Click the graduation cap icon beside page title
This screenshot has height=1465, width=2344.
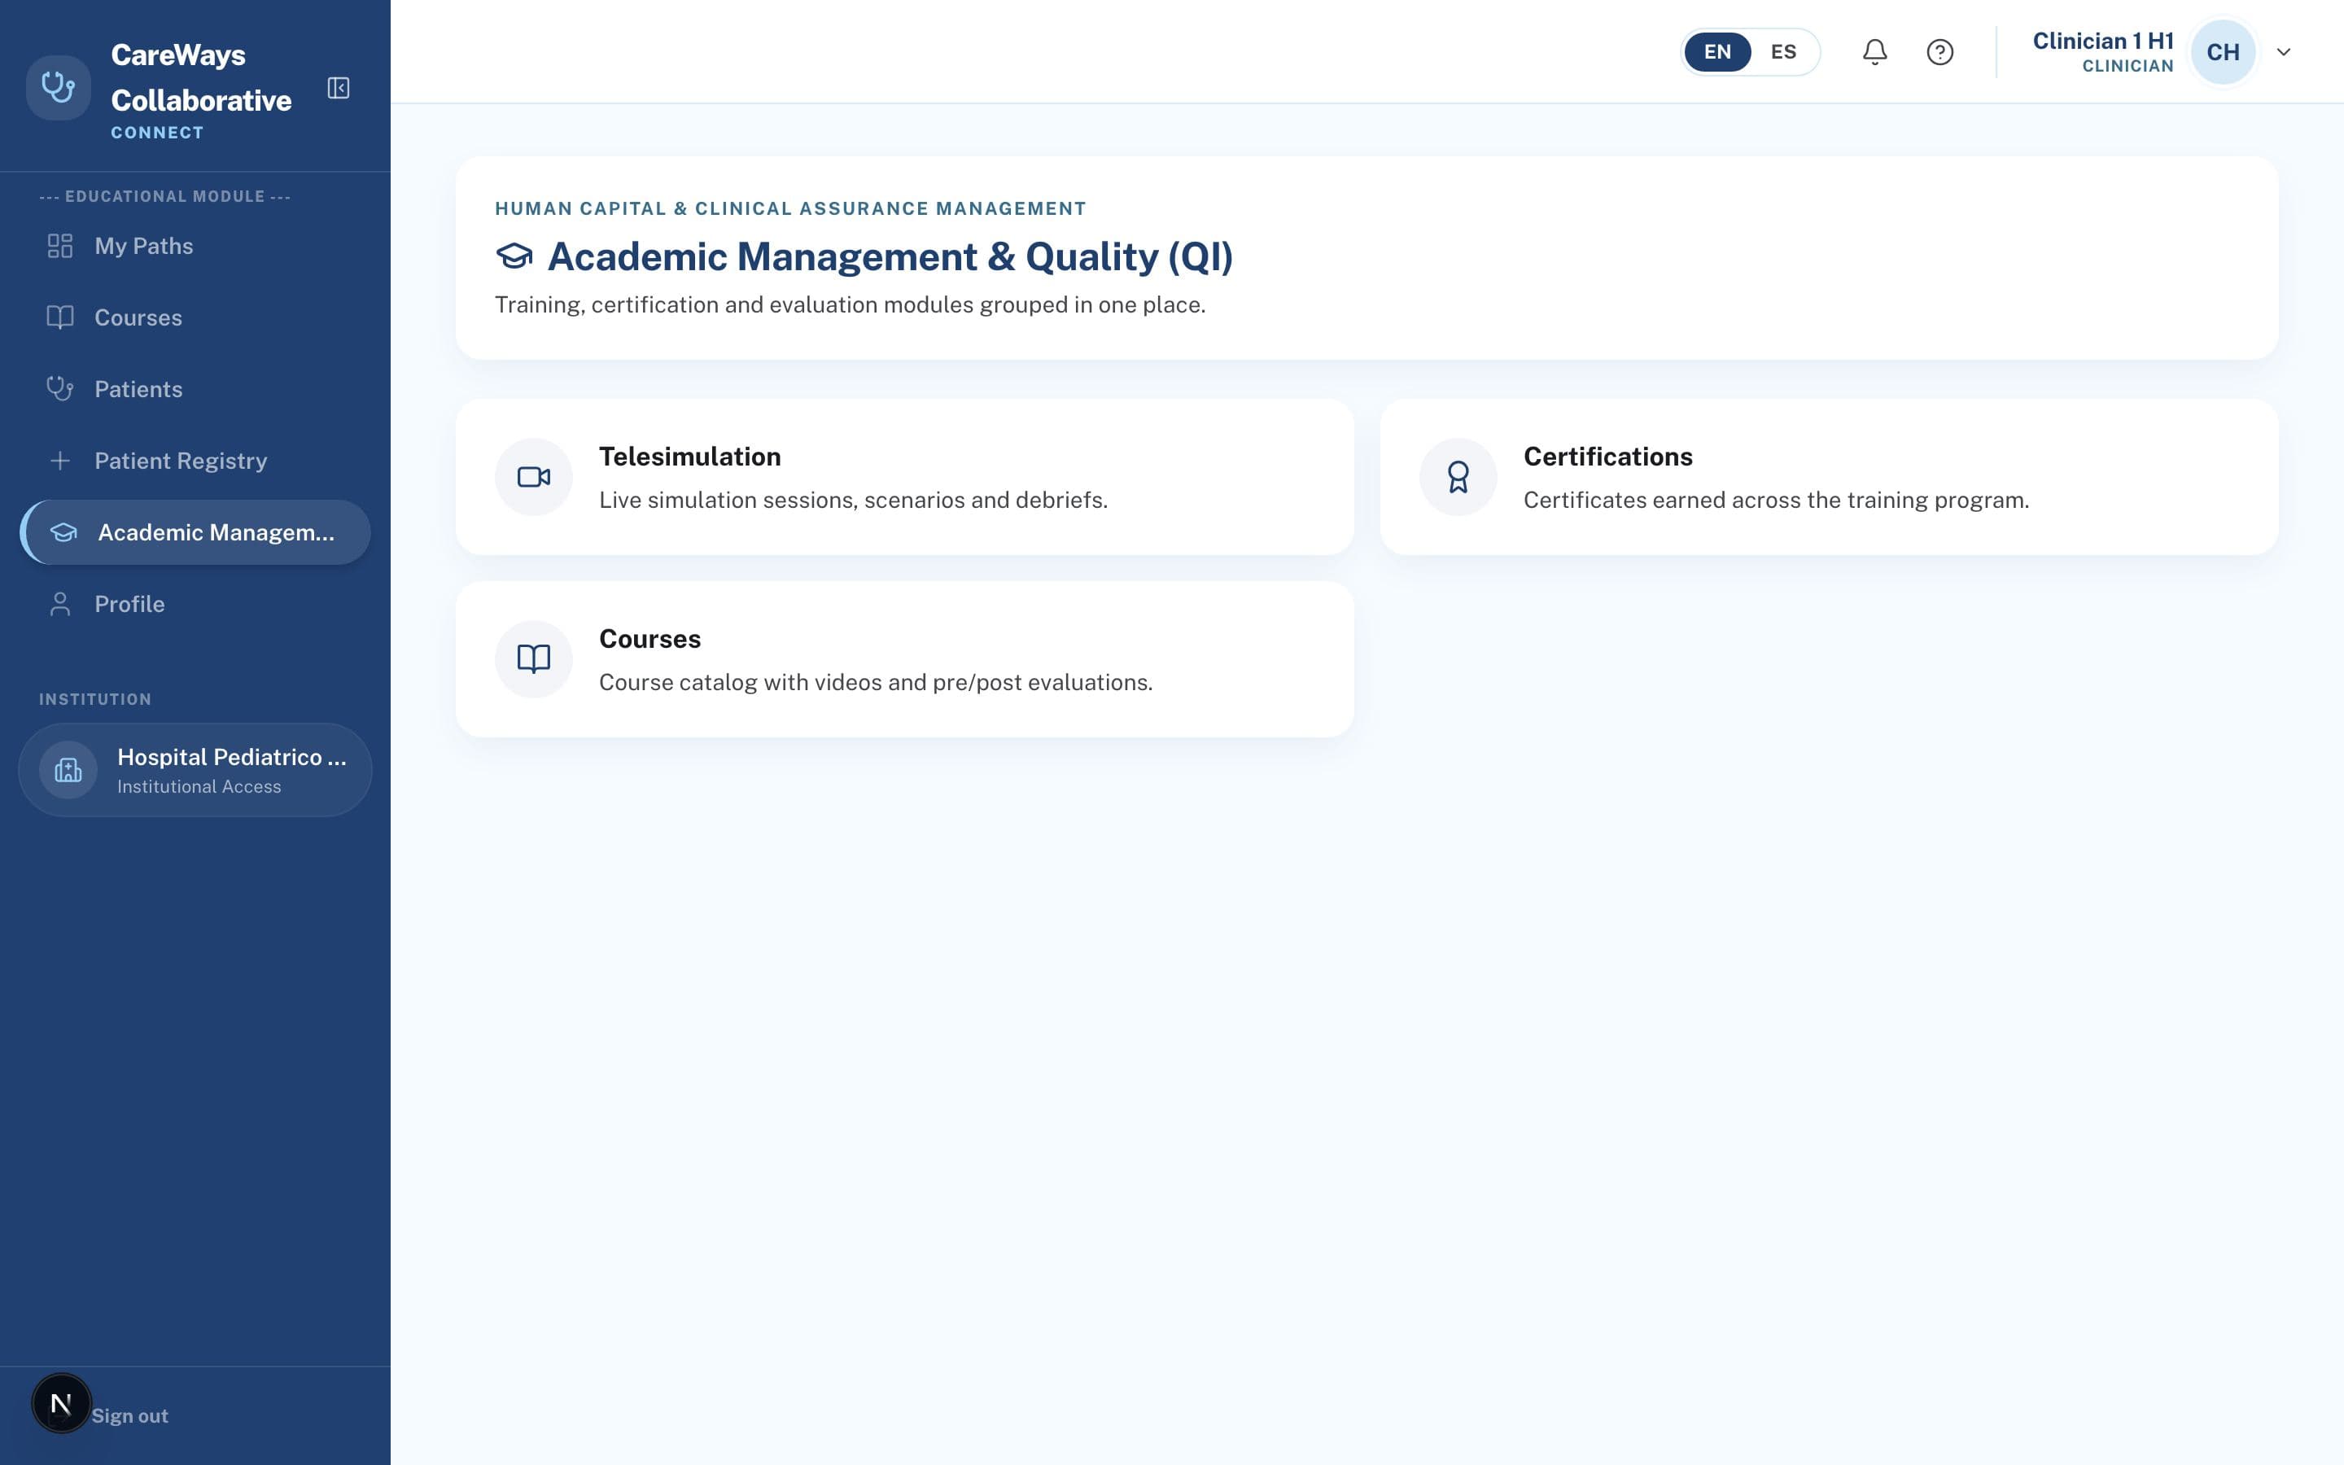514,256
